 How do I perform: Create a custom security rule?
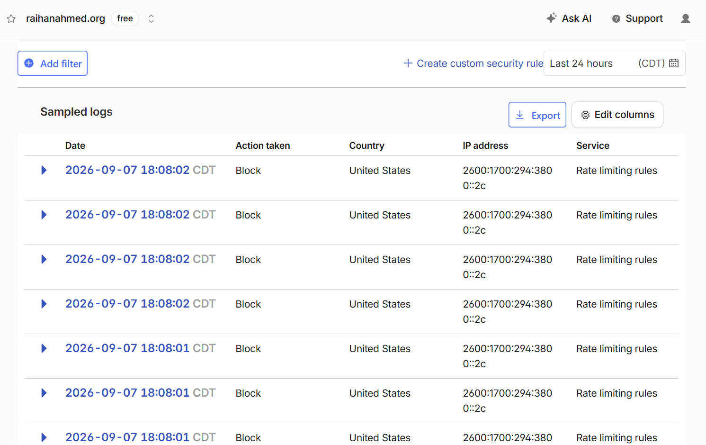click(x=474, y=64)
